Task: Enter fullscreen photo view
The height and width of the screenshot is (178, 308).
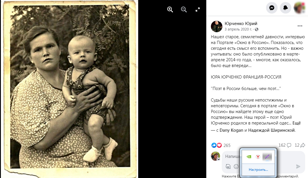Action: (198, 9)
